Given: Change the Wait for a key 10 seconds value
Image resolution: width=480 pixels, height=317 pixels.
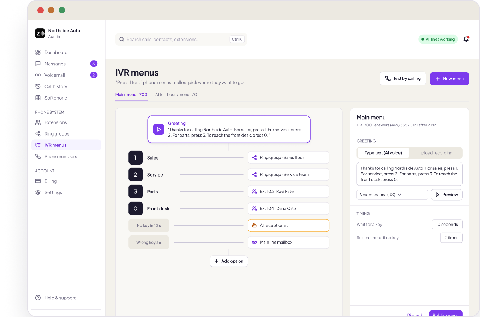Looking at the screenshot, I should click(447, 225).
